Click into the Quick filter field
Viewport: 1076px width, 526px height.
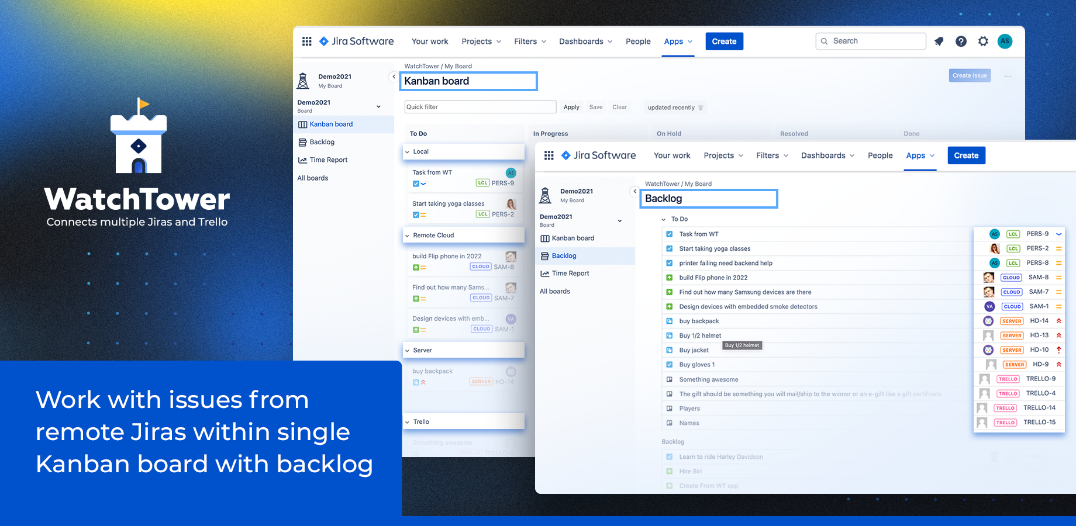point(480,107)
